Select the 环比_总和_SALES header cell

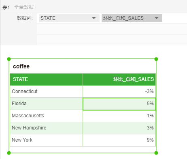click(x=119, y=79)
